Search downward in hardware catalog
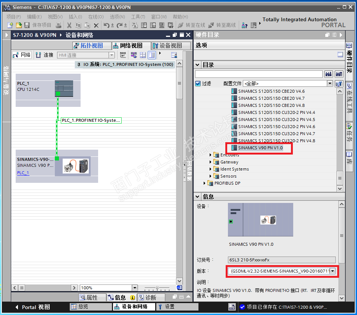 (x=329, y=74)
